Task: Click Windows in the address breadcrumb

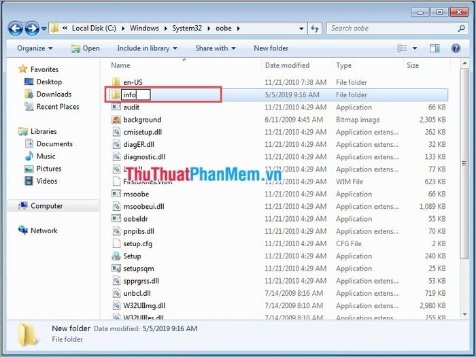Action: click(x=144, y=29)
